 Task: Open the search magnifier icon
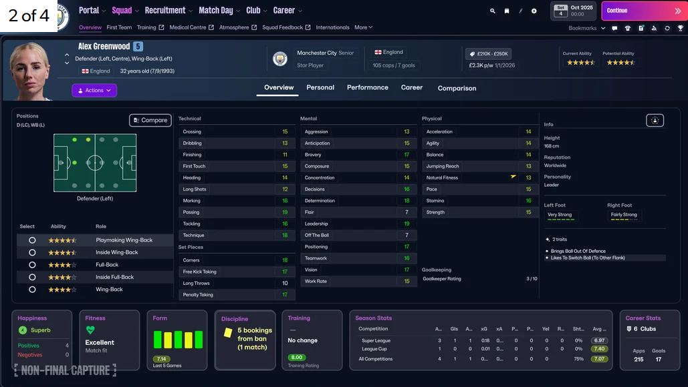(x=492, y=11)
